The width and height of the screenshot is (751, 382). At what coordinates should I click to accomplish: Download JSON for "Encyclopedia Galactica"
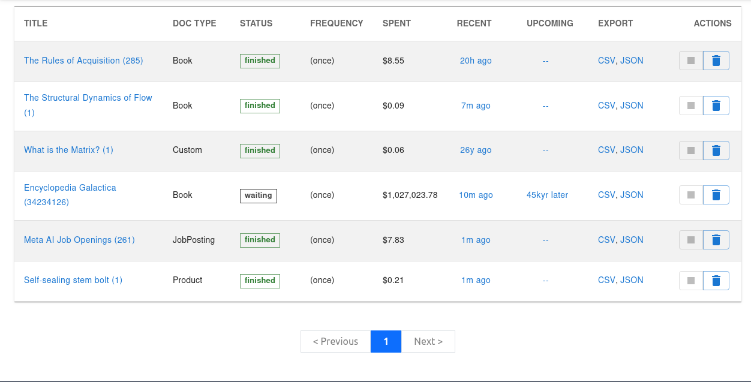(x=632, y=194)
